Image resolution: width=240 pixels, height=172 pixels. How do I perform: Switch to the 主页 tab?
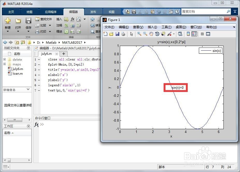[11, 12]
